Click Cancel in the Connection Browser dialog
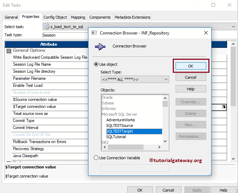 click(x=191, y=77)
